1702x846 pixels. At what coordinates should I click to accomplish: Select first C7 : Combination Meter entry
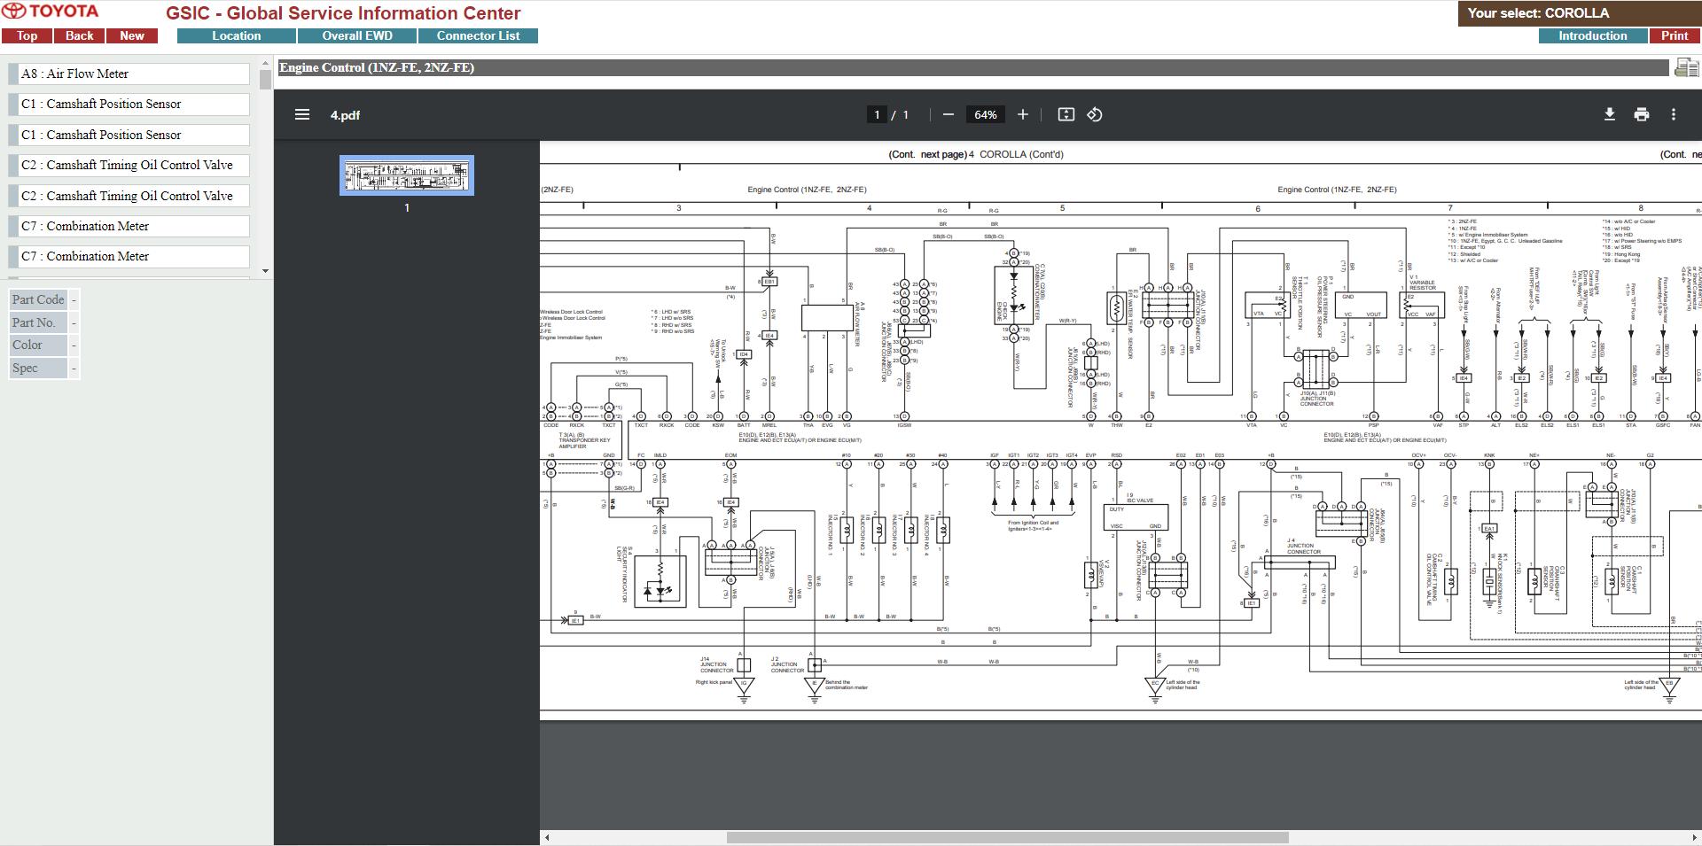[x=129, y=226]
